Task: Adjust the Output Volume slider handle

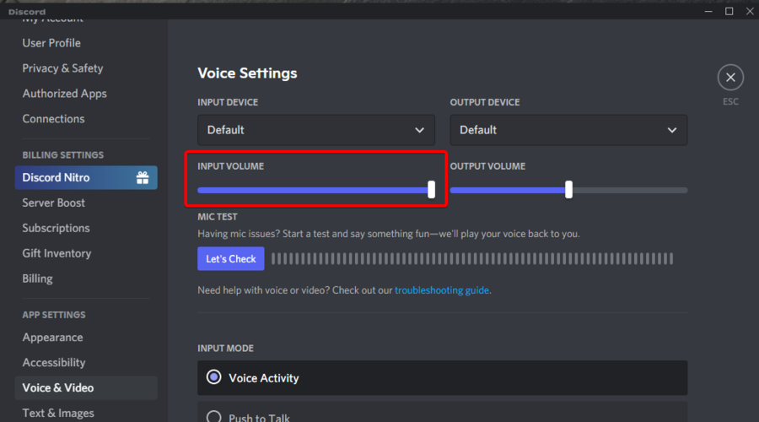Action: click(x=568, y=189)
